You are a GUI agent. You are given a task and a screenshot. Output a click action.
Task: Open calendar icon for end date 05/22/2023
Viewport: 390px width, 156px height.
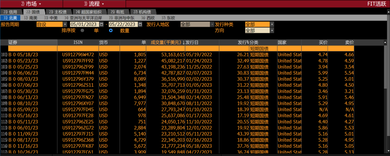140,25
